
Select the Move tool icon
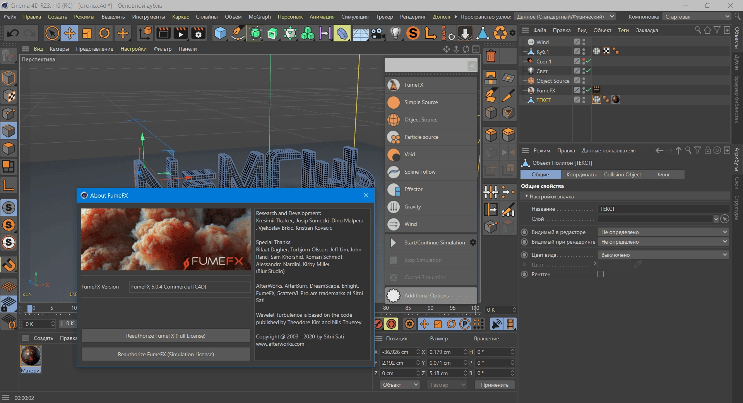(x=70, y=33)
